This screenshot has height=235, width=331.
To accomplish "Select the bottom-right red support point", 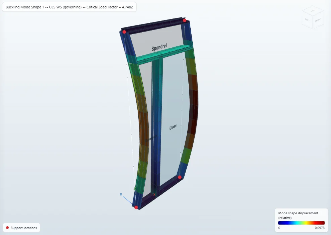I will pos(180,177).
